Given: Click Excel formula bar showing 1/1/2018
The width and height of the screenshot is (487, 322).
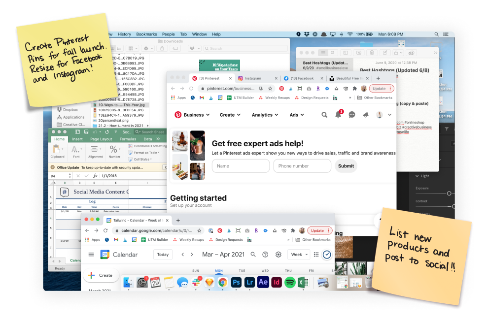Looking at the screenshot, I should (x=134, y=176).
